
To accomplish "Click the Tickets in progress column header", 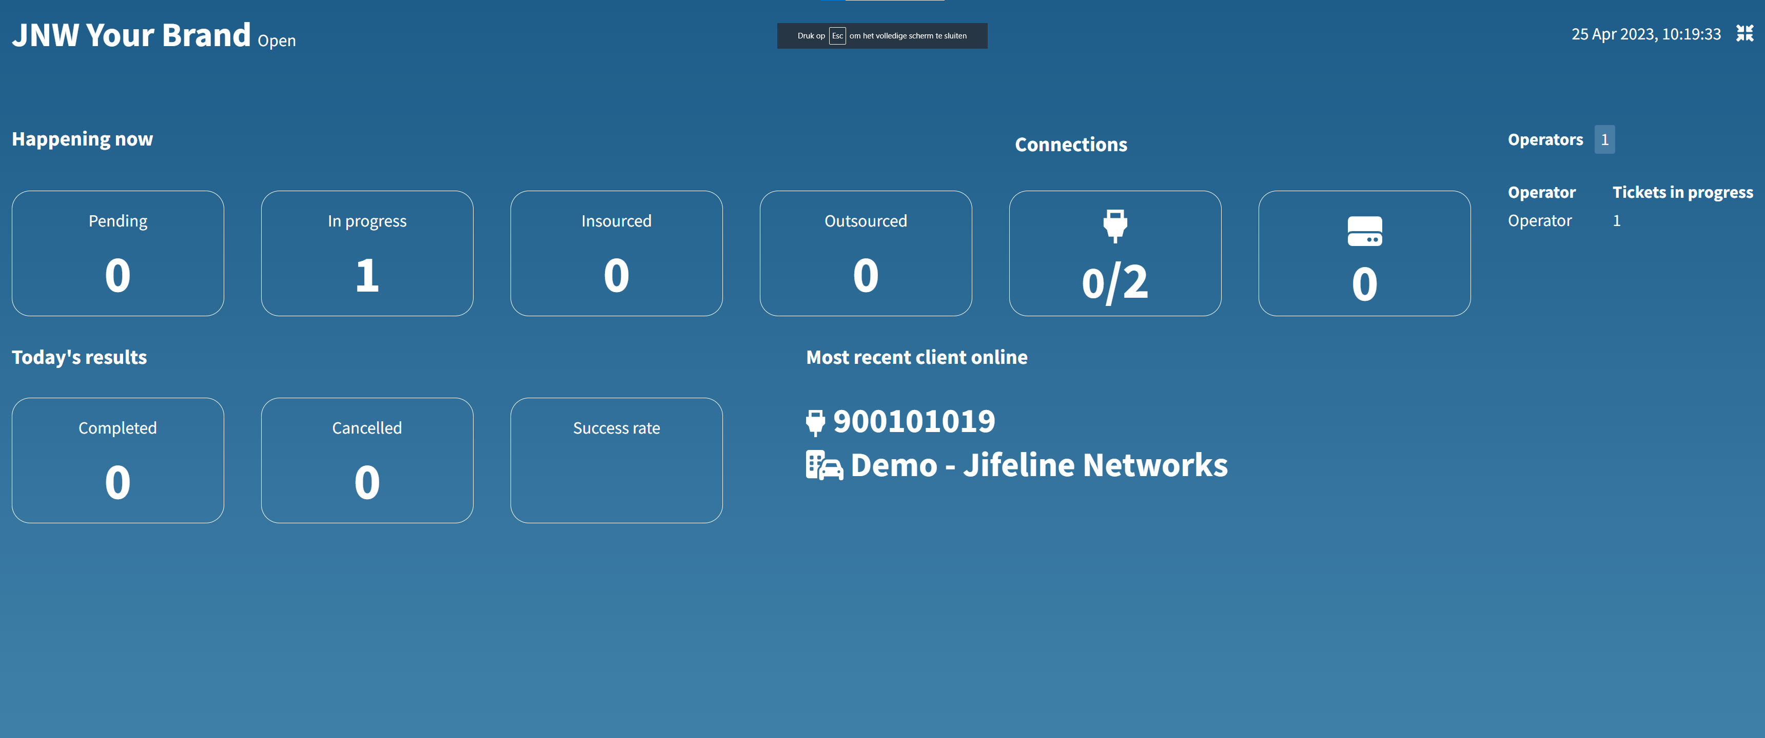I will tap(1682, 192).
